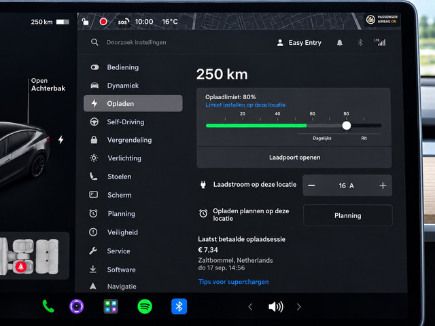Click the Laadpoort openen button
The width and height of the screenshot is (435, 326).
click(294, 158)
